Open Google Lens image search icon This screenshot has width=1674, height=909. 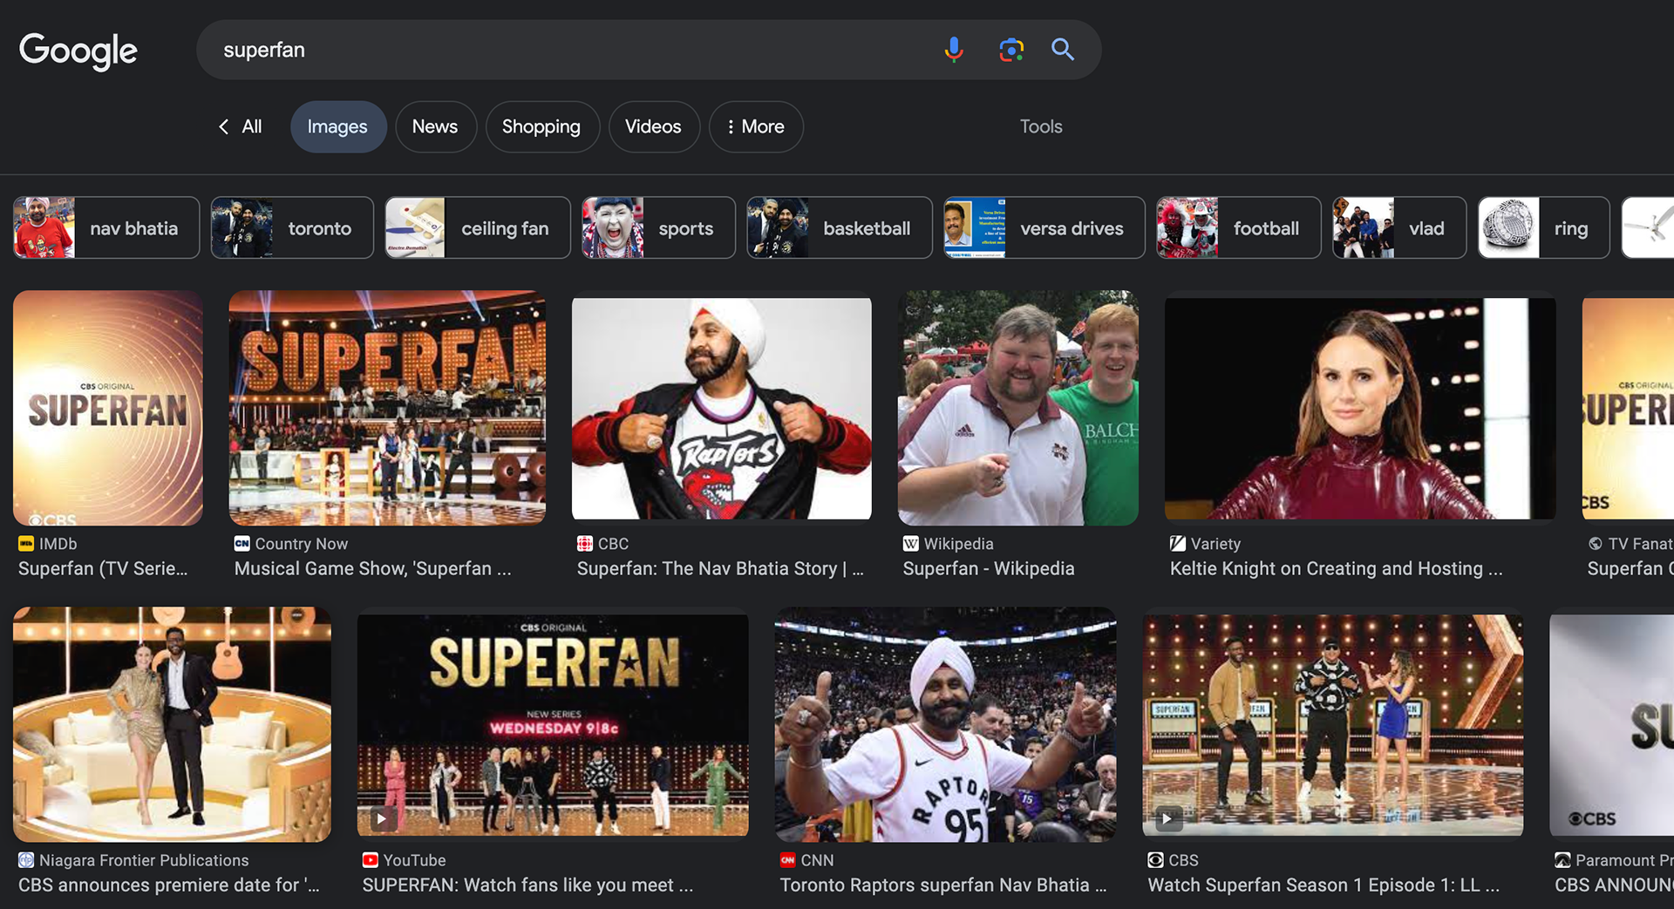pyautogui.click(x=1011, y=50)
